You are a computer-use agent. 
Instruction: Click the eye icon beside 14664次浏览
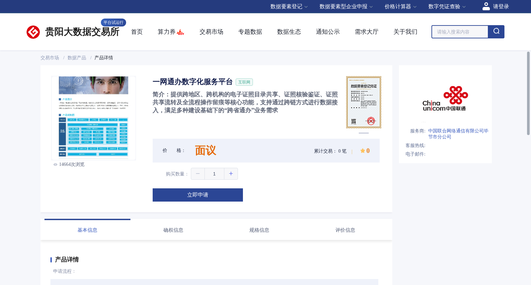55,165
